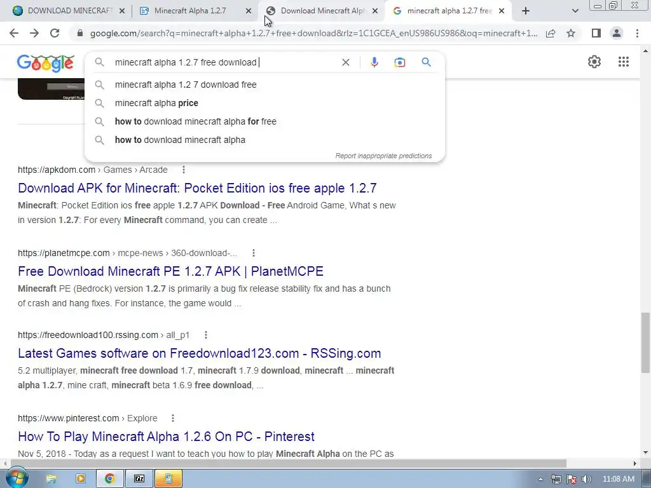Start voice search with the microphone icon

click(x=374, y=62)
